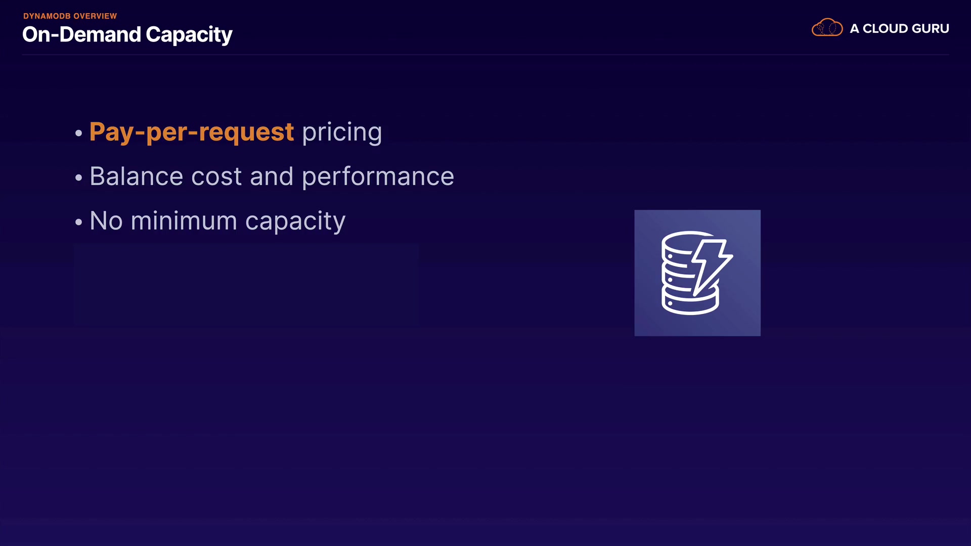Screen dimensions: 971x546
Task: Click the "On-Demand" part of the slide title
Action: [81, 34]
